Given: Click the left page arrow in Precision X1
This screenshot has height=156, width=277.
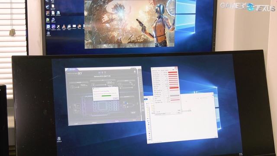Looking at the screenshot, I should (70, 107).
